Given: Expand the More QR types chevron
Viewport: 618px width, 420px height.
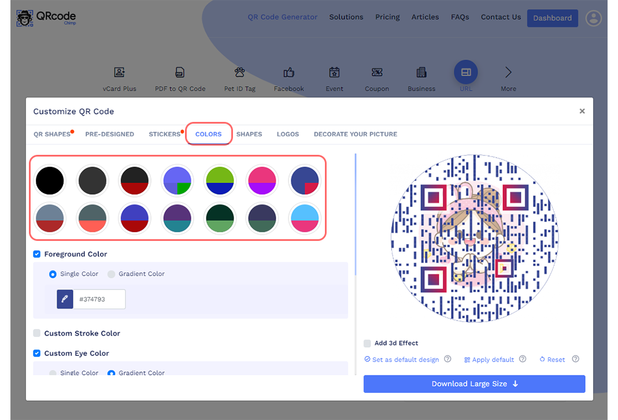Looking at the screenshot, I should point(508,72).
